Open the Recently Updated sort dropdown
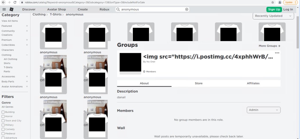 point(273,16)
